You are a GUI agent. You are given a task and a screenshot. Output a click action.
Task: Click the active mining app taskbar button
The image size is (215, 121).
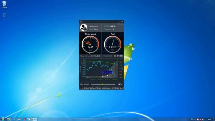click(x=35, y=119)
